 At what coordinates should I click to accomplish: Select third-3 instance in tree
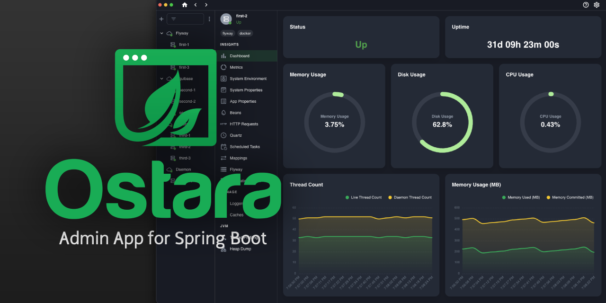(x=184, y=158)
